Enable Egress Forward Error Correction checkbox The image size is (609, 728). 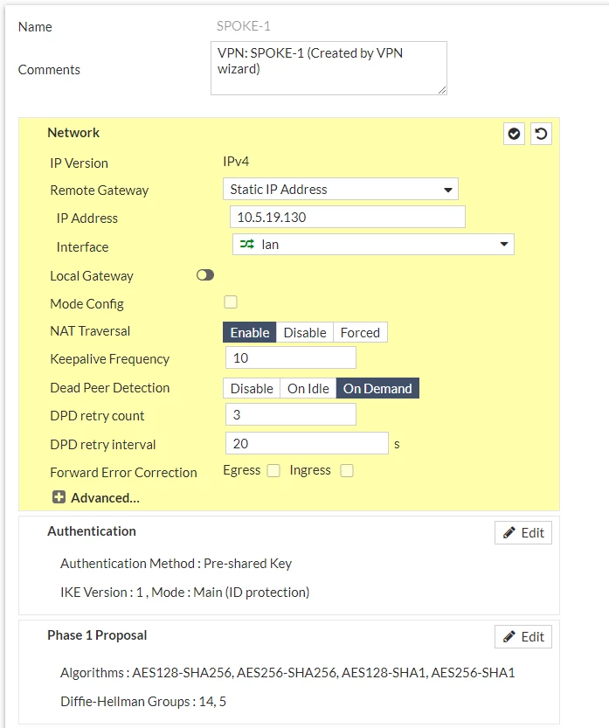(273, 471)
